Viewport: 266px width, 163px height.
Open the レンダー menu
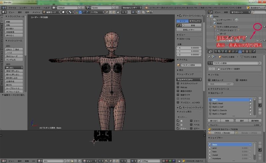tap(24, 7)
